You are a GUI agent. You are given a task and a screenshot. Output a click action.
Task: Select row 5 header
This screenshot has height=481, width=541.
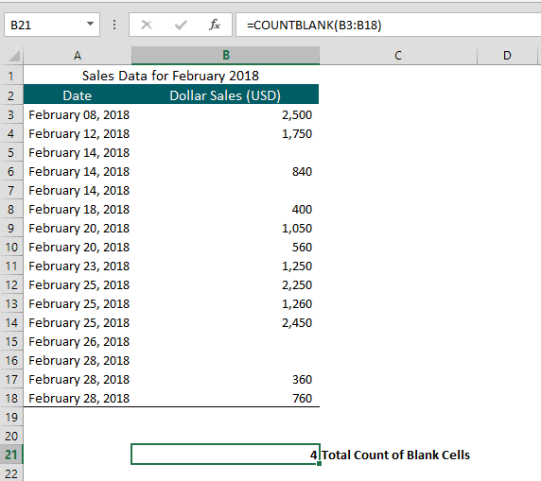click(x=11, y=152)
